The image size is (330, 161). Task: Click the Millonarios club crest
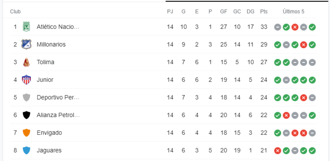[27, 45]
